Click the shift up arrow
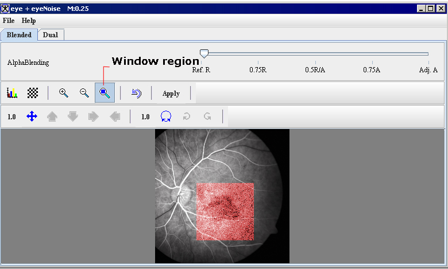448x269 pixels. click(52, 116)
